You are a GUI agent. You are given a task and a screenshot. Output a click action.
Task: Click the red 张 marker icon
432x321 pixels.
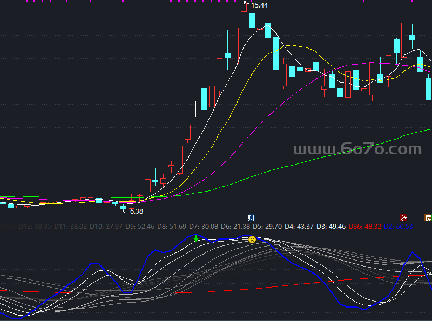pos(403,218)
